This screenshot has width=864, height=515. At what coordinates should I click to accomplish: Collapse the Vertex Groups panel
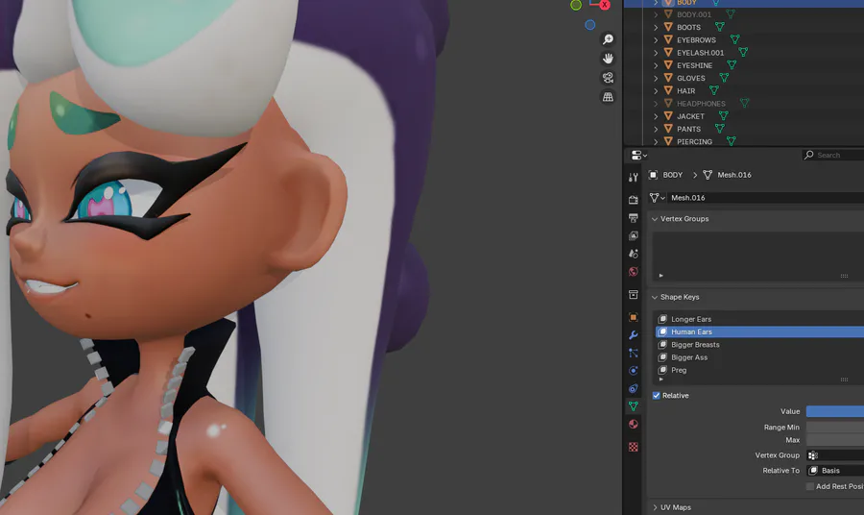(x=655, y=219)
